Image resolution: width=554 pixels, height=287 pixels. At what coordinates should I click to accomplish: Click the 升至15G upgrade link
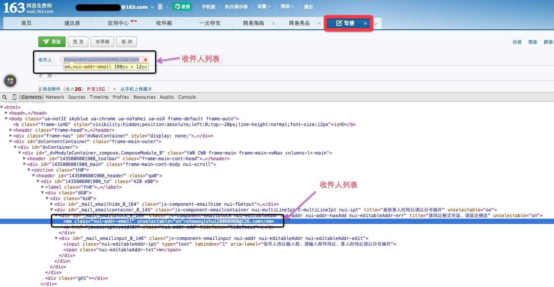[x=96, y=89]
